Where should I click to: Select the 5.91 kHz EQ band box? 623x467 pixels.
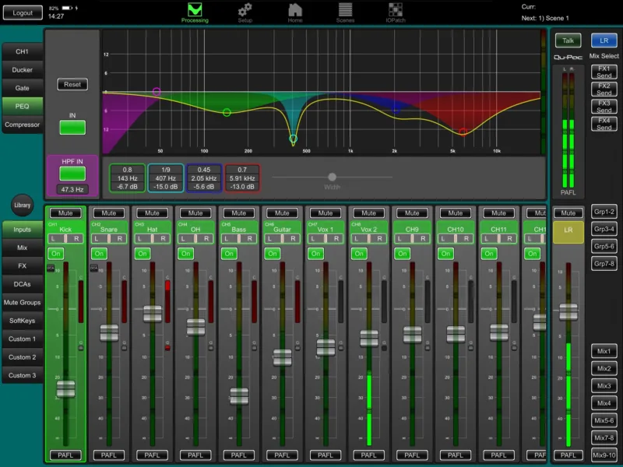(x=242, y=178)
